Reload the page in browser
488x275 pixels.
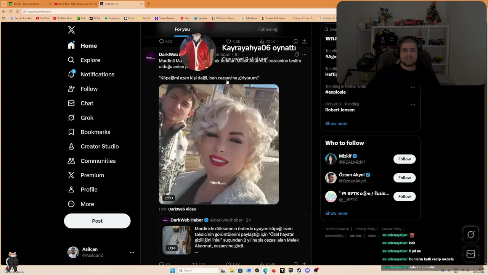pos(11,11)
